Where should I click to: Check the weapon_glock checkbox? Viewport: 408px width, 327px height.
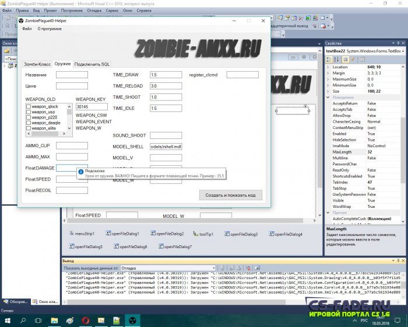point(29,106)
